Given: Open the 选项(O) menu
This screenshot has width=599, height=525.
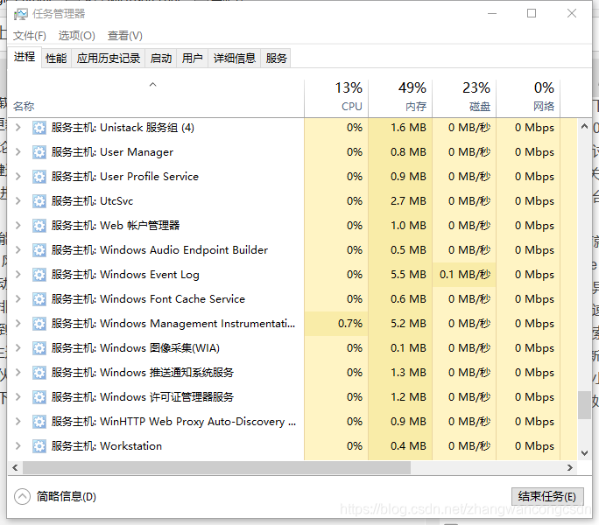Looking at the screenshot, I should click(x=76, y=36).
